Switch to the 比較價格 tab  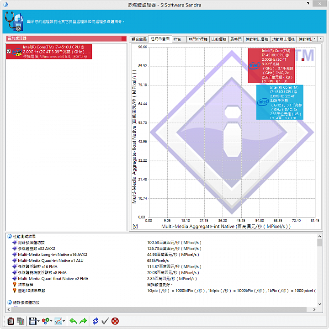(x=219, y=39)
